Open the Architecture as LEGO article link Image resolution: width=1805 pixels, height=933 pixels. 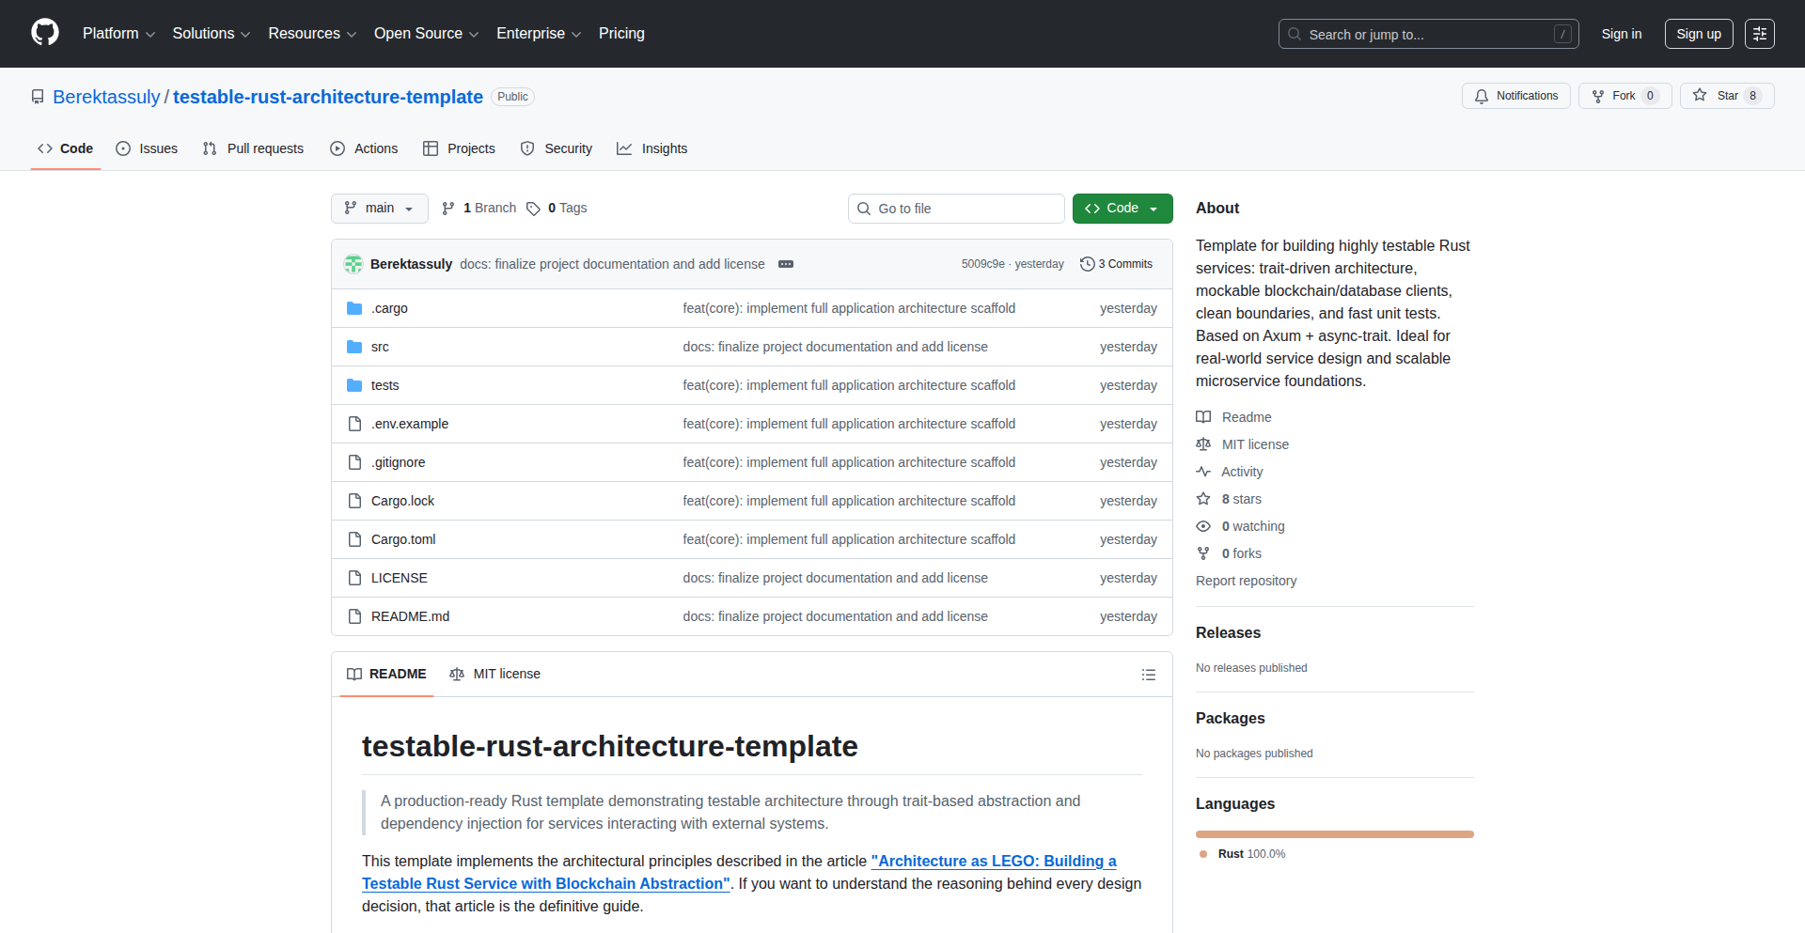tap(993, 861)
